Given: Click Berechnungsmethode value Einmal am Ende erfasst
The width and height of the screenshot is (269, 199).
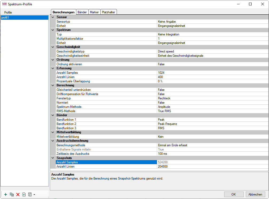Looking at the screenshot, I should 213,145.
